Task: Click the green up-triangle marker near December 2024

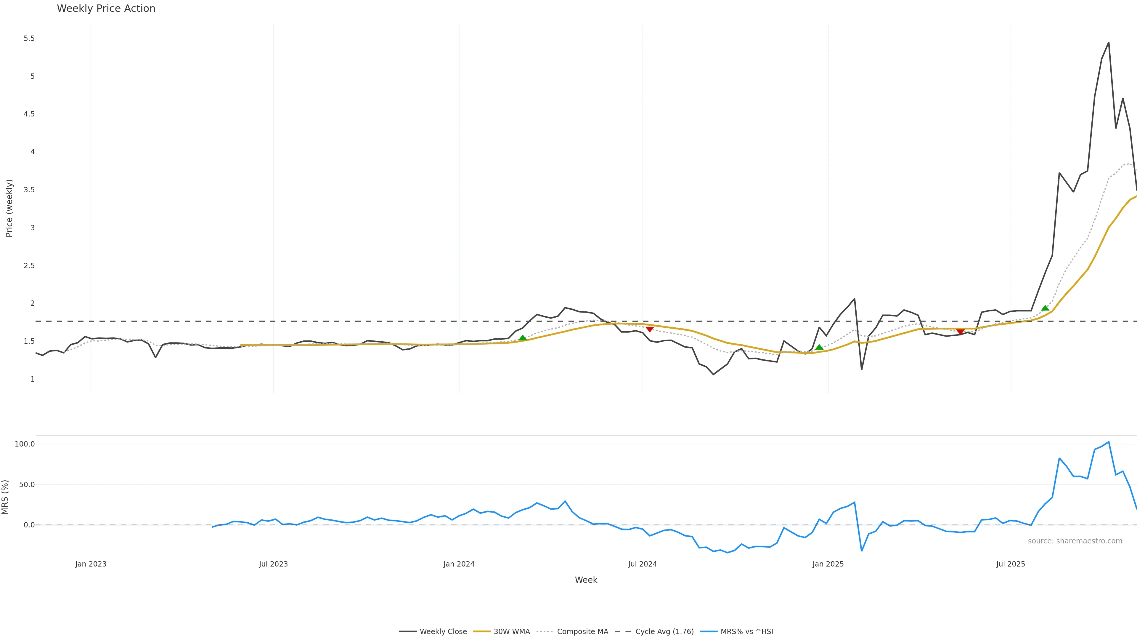Action: coord(819,347)
